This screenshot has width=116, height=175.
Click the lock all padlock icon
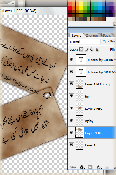97,49
